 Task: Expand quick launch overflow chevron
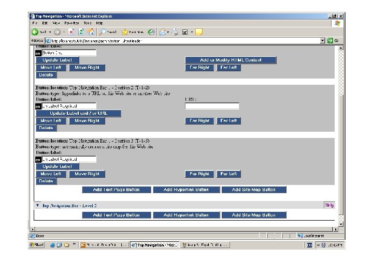tap(74, 244)
